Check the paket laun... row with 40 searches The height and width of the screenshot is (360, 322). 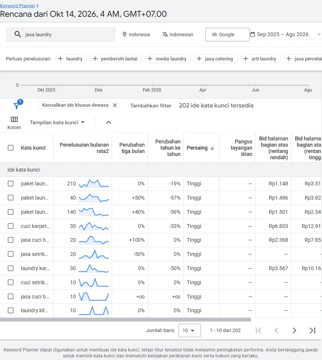pyautogui.click(x=10, y=198)
